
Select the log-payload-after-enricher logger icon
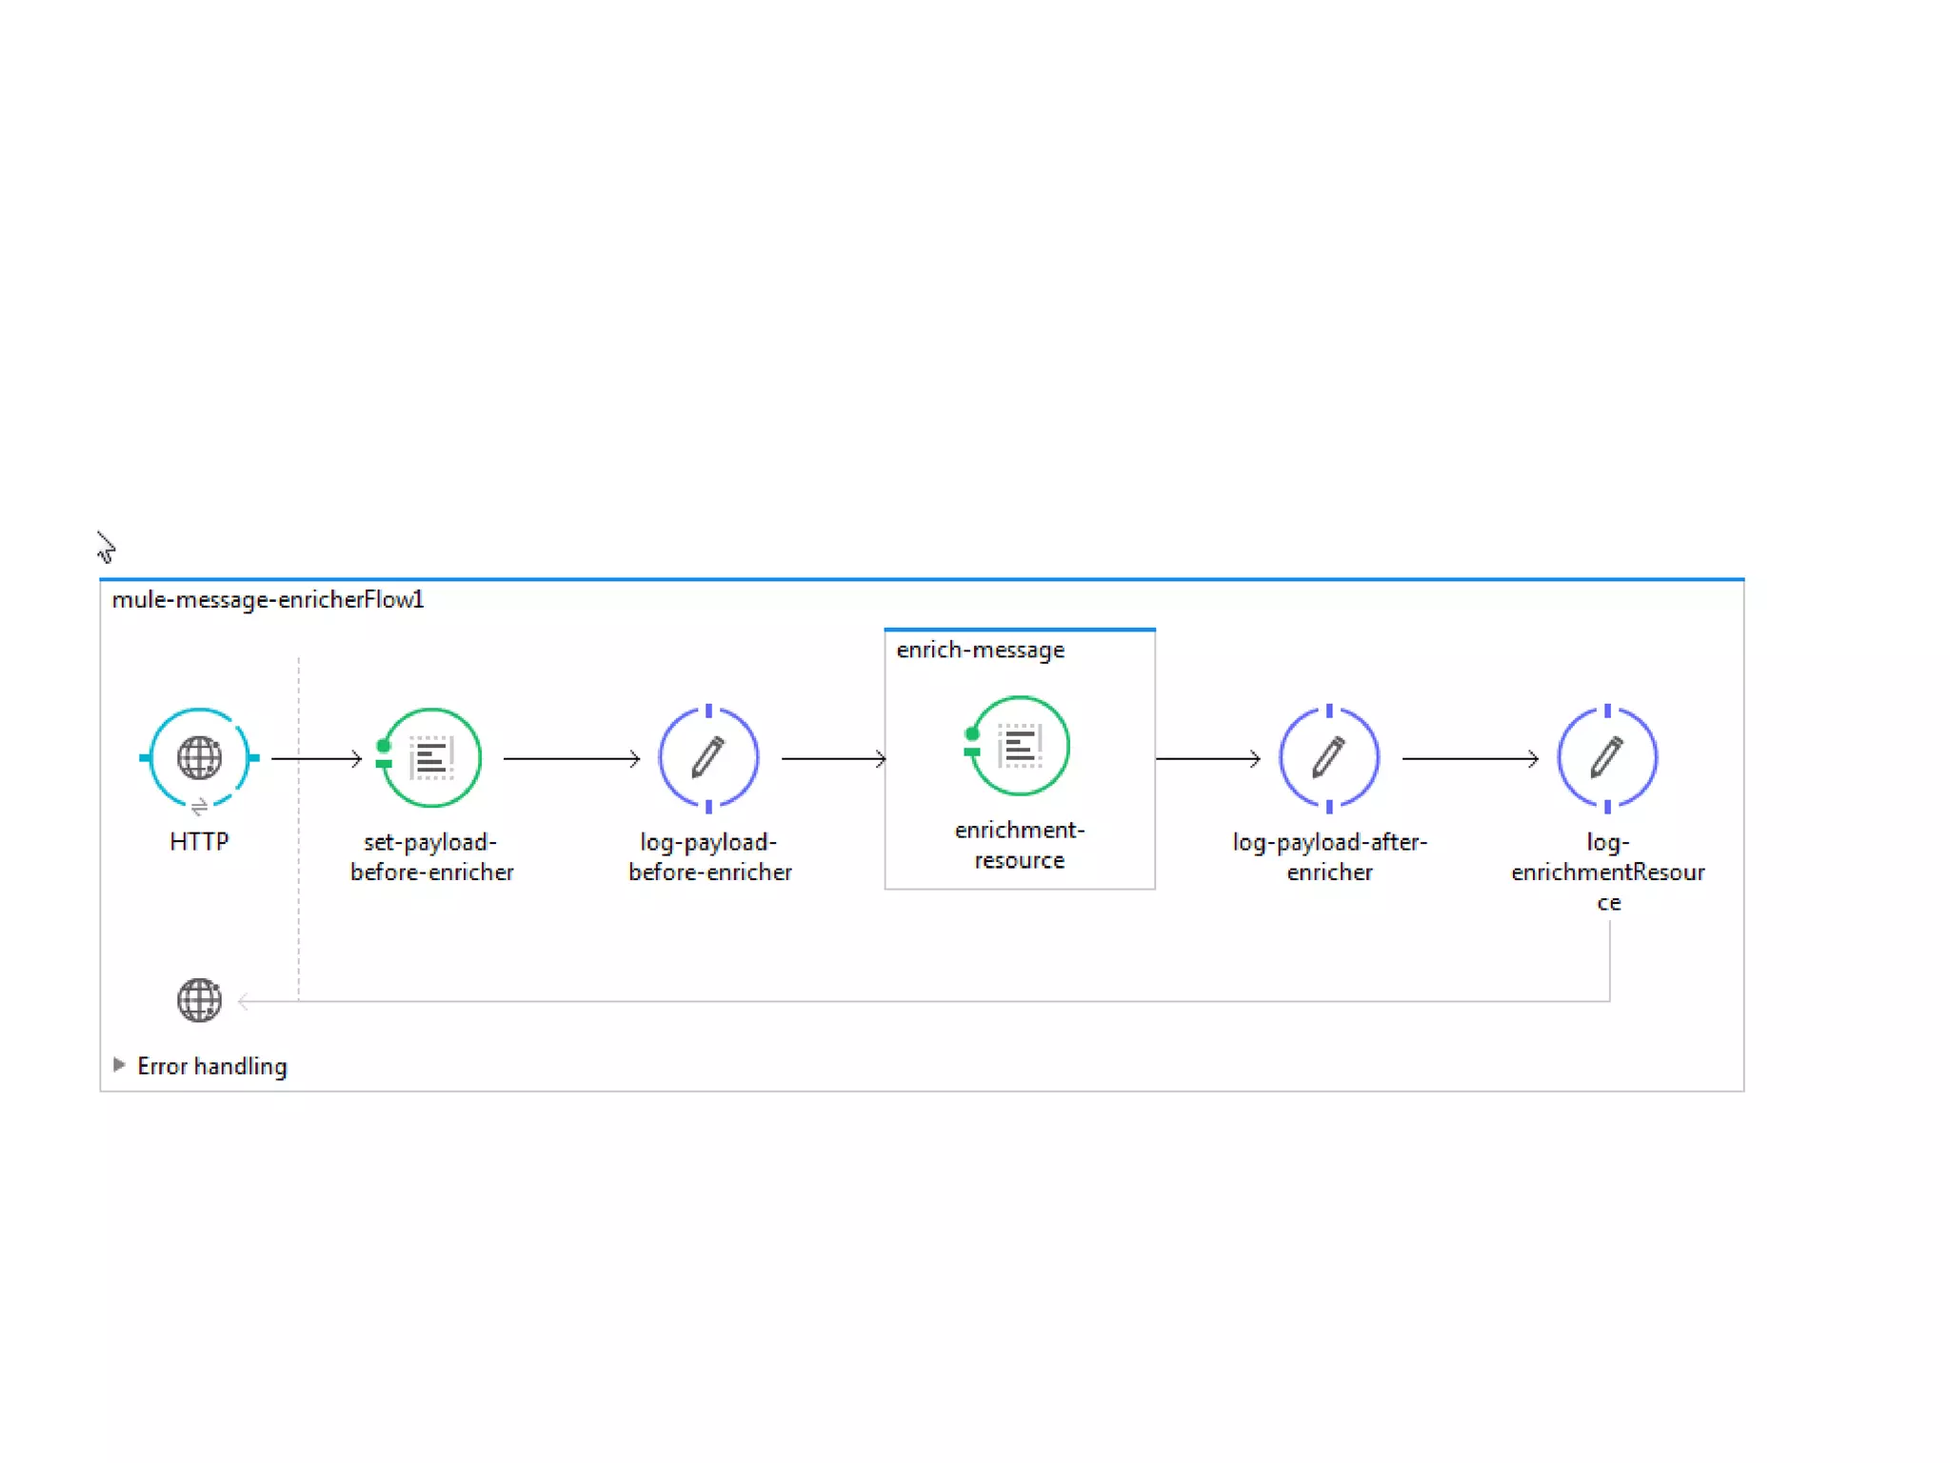point(1328,758)
